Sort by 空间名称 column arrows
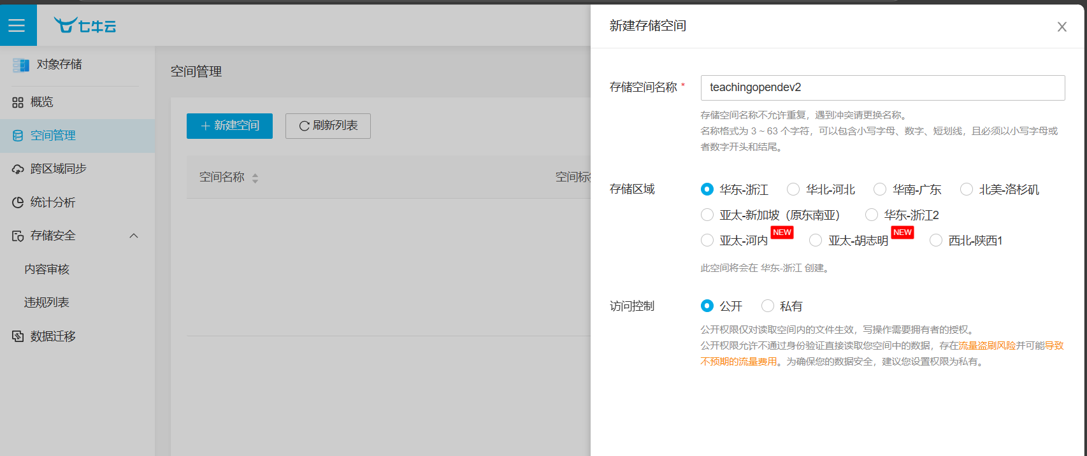Viewport: 1087px width, 456px height. point(255,178)
